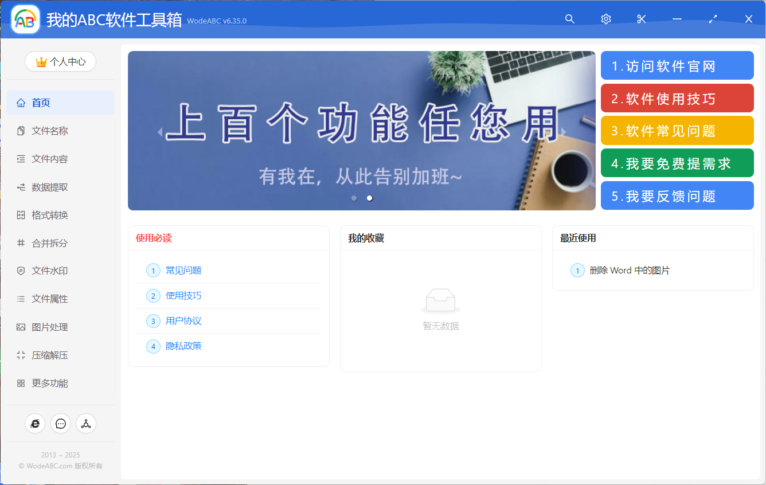Screen dimensions: 766x485
Task: Open the browser icon at sidebar bottom
Action: (x=35, y=424)
